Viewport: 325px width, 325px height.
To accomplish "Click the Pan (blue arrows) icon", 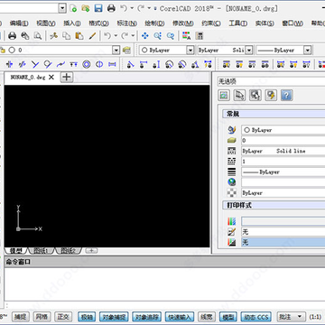I will click(x=145, y=36).
